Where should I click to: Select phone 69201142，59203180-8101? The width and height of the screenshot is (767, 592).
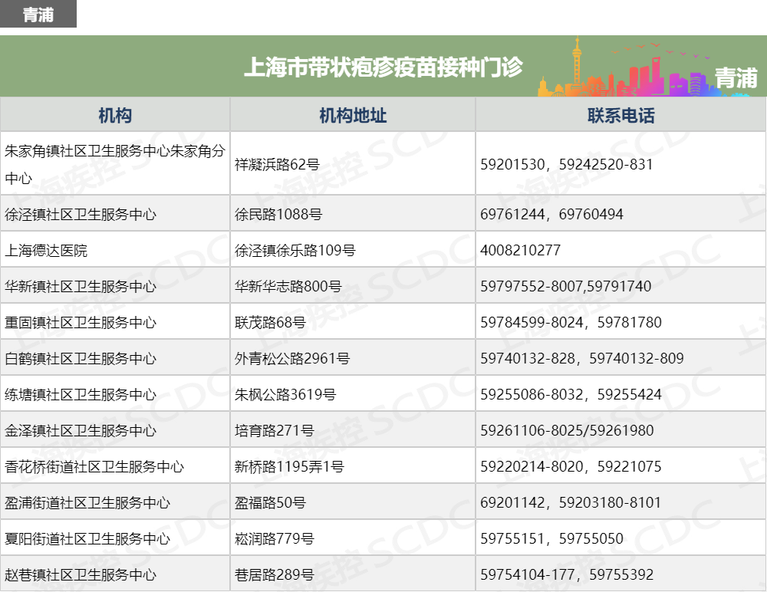click(571, 503)
